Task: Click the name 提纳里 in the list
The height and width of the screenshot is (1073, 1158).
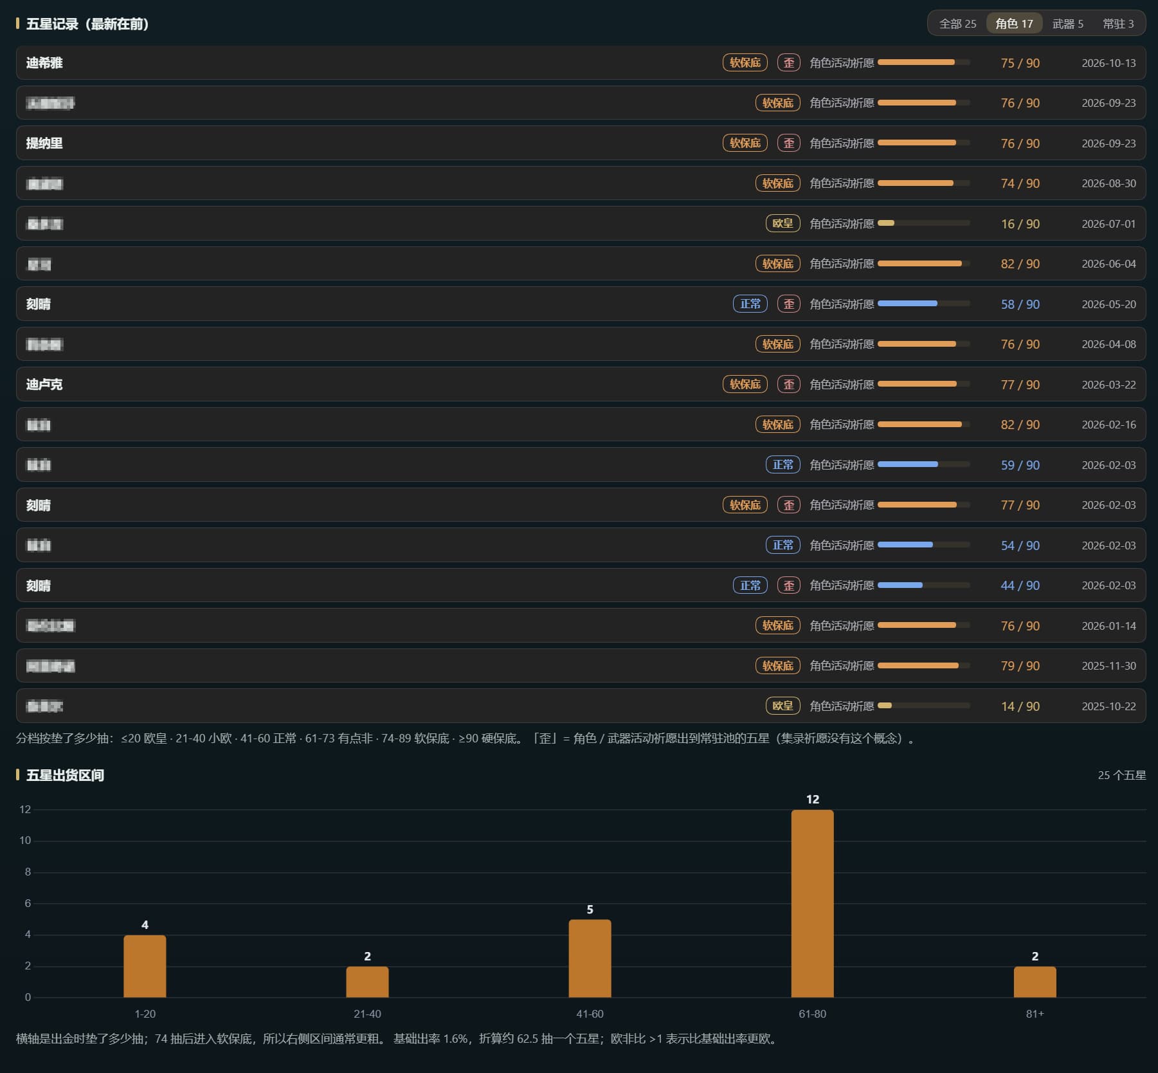Action: click(44, 143)
